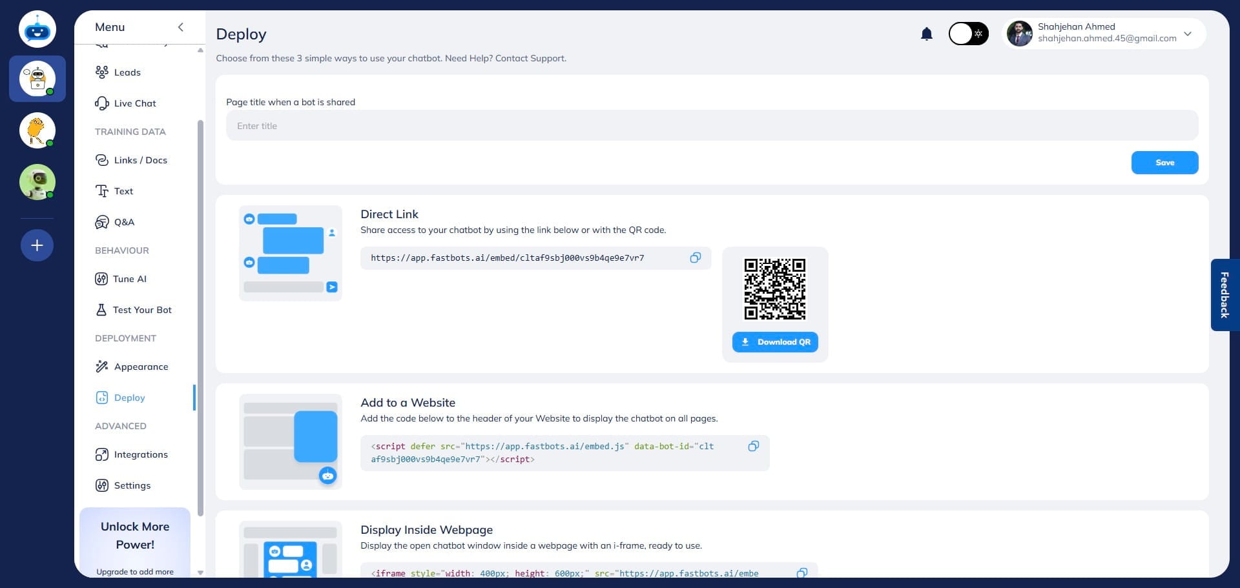Collapse the Menu sidebar
The width and height of the screenshot is (1240, 588).
click(x=181, y=27)
